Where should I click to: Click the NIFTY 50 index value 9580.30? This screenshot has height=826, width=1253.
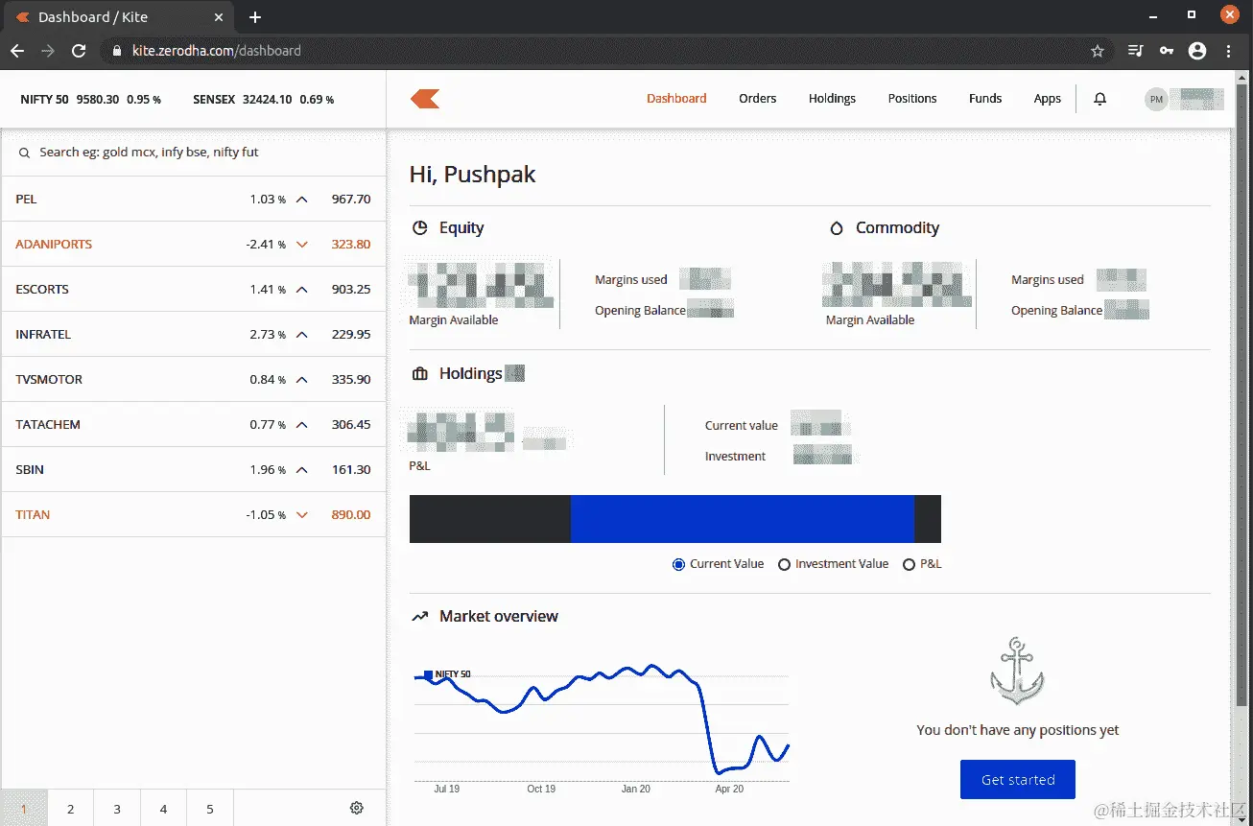tap(98, 100)
